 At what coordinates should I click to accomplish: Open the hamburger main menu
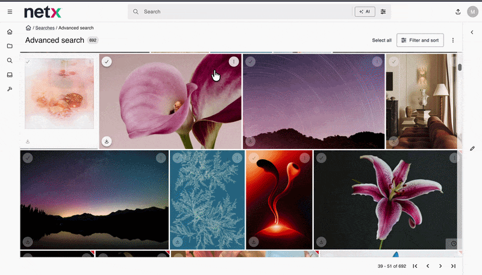(10, 11)
